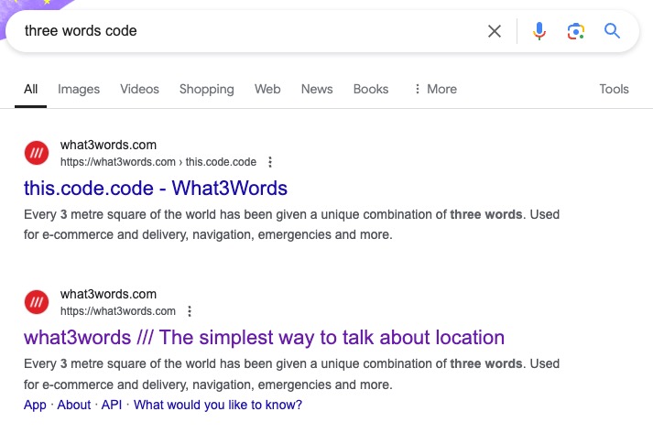Open three-dot options for this.code.code result

coord(270,162)
